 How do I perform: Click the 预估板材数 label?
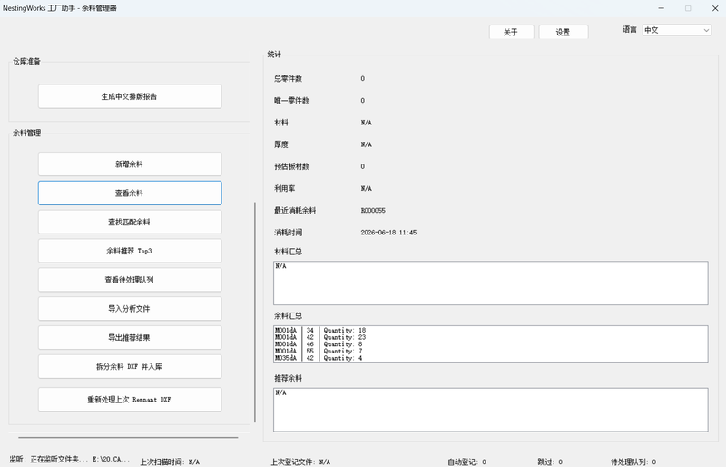click(291, 166)
